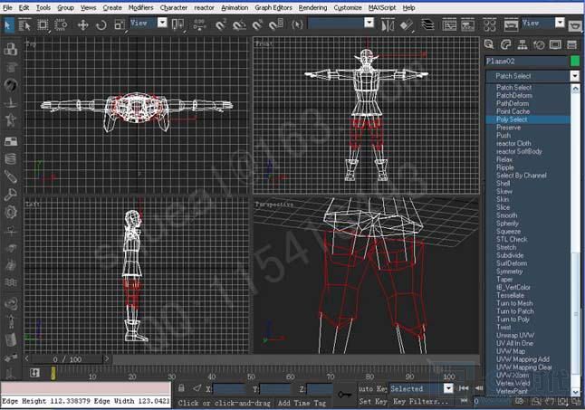The image size is (585, 410).
Task: Open the render type View dropdown
Action: (560, 24)
